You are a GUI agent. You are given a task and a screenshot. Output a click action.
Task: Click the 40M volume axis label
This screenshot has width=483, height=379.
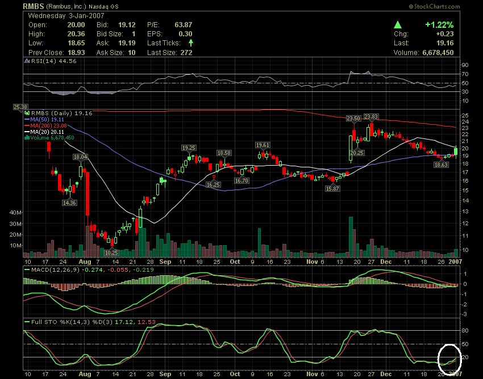tap(16, 213)
